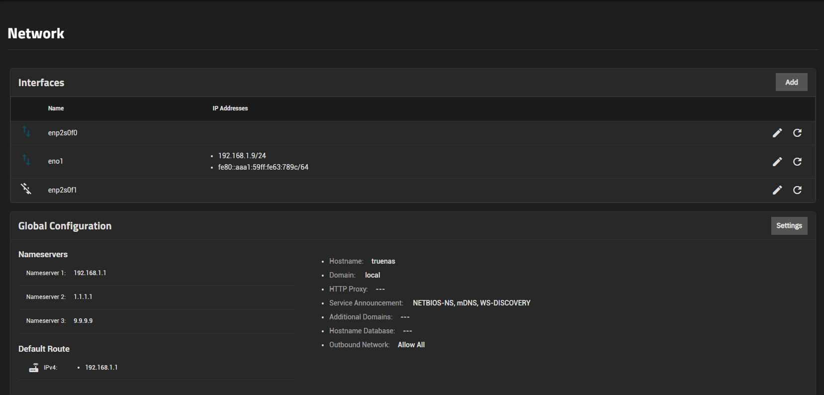Click the link-state arrows icon for enp2s0f0
The height and width of the screenshot is (395, 824).
pos(26,131)
